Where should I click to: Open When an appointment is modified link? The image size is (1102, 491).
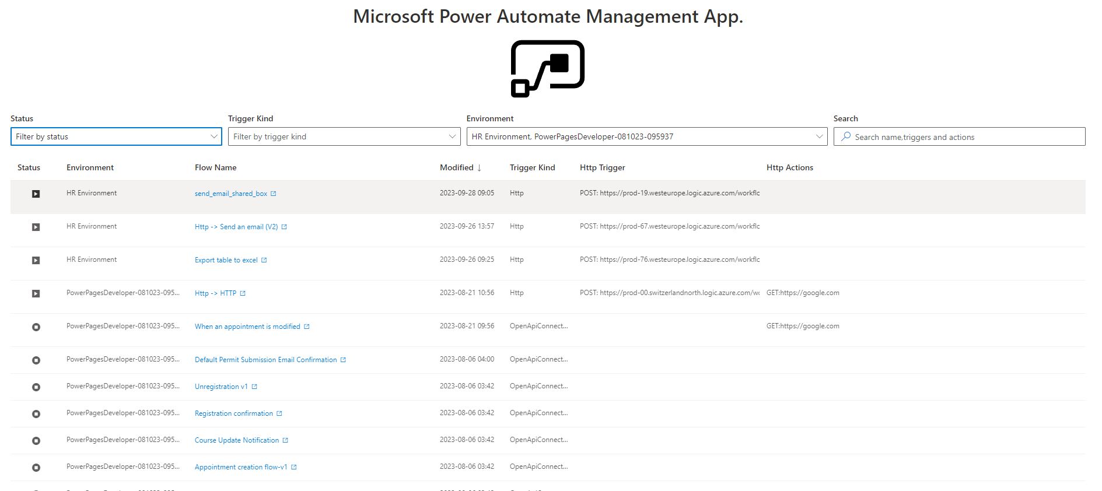(x=247, y=327)
